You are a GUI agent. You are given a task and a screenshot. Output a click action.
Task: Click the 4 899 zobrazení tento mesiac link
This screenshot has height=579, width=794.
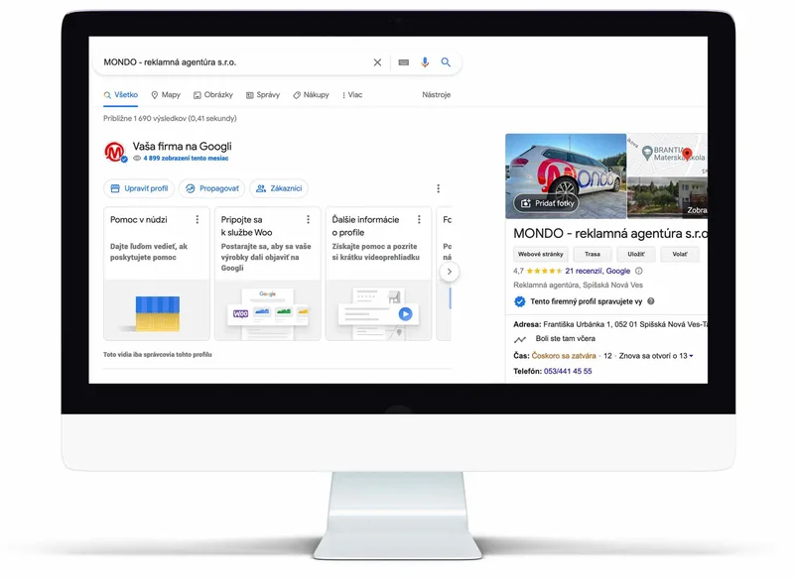186,159
